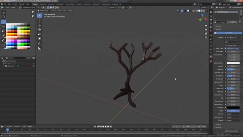Image resolution: width=243 pixels, height=137 pixels.
Task: Click the zoom icon in the image editor
Action: click(x=33, y=12)
